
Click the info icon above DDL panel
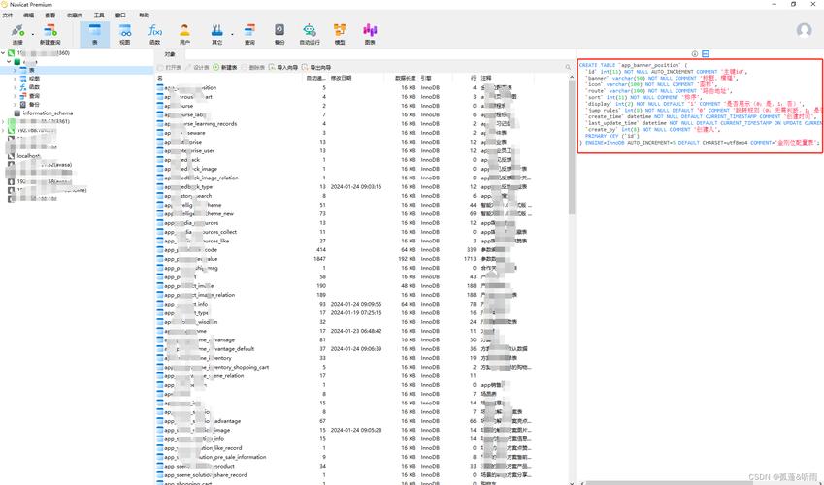pos(695,54)
